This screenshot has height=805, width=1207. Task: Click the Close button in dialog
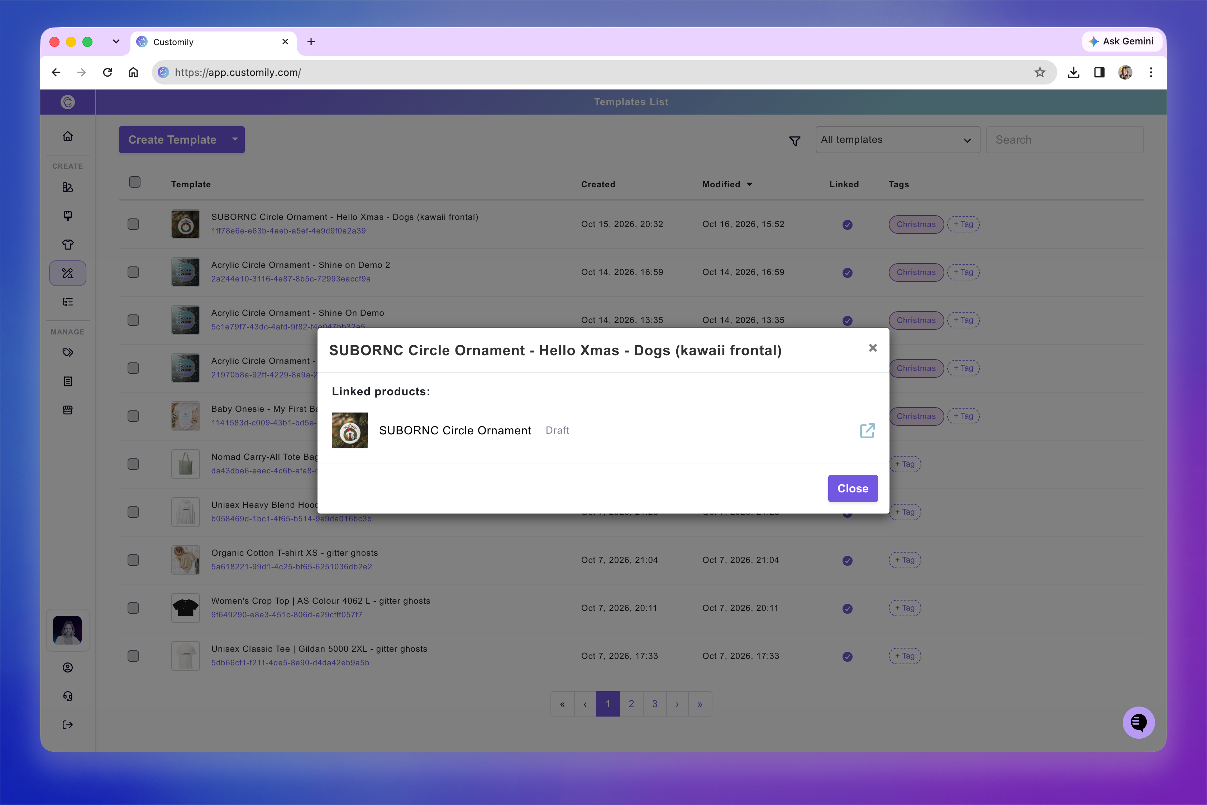(853, 488)
